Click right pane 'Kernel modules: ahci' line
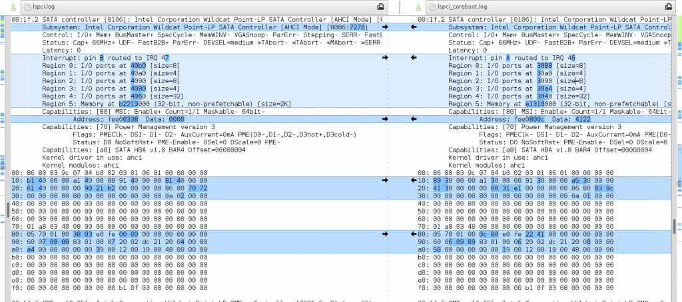This screenshot has width=682, height=302. (x=487, y=165)
